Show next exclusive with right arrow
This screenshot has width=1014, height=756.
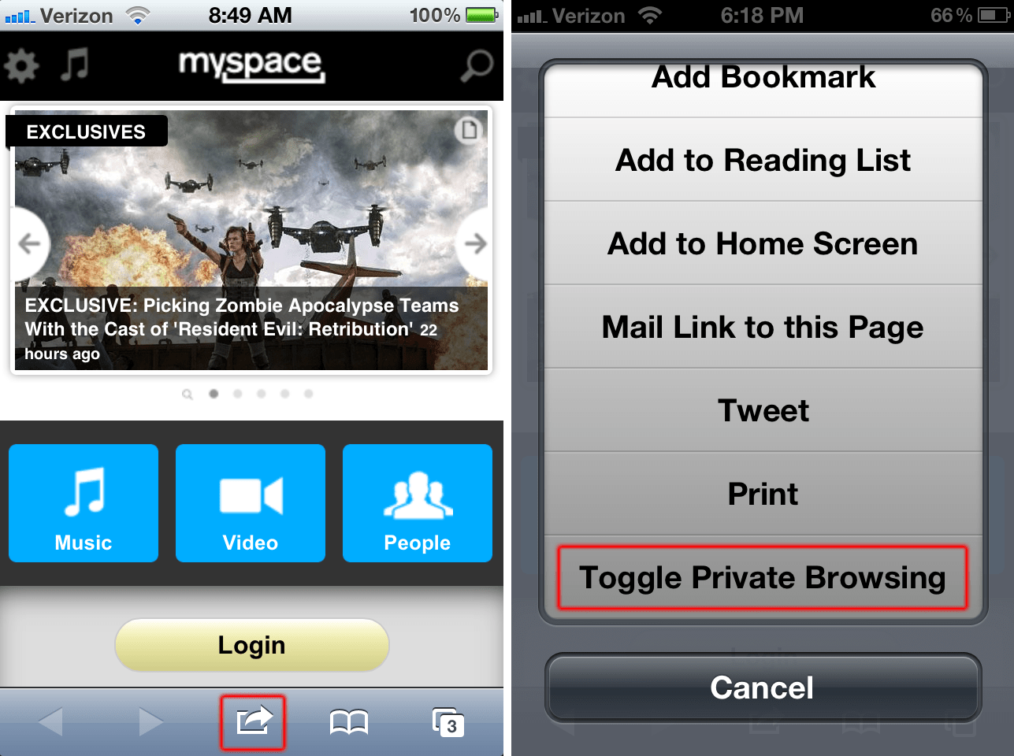[475, 243]
